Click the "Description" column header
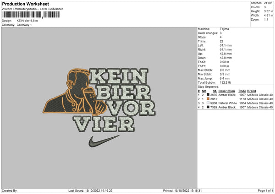Viewport: 275px width, 194px height. (x=226, y=91)
